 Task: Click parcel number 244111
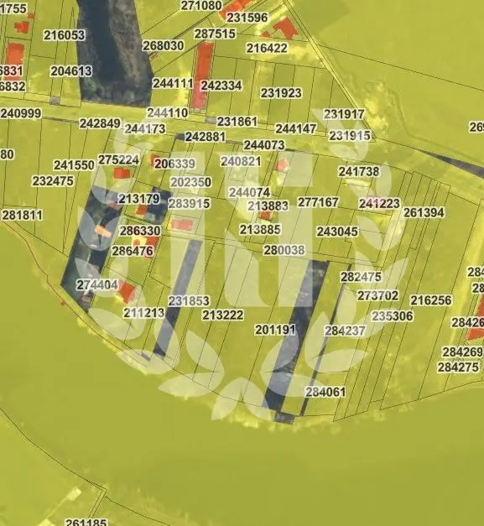(x=173, y=83)
